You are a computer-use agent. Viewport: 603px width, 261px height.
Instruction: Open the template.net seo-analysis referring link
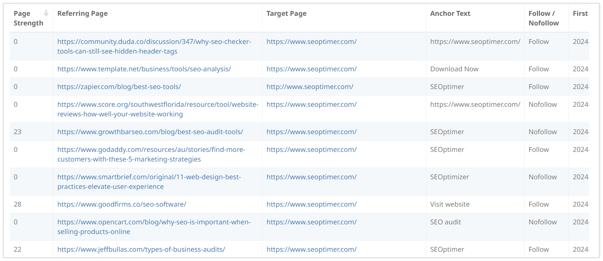[144, 69]
